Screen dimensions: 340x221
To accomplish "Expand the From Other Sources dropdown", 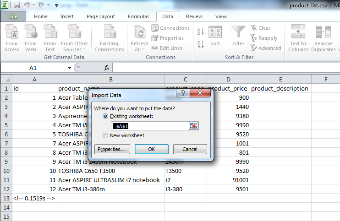I will coord(74,49).
